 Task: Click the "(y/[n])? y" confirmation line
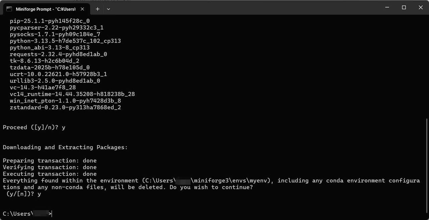(23, 194)
